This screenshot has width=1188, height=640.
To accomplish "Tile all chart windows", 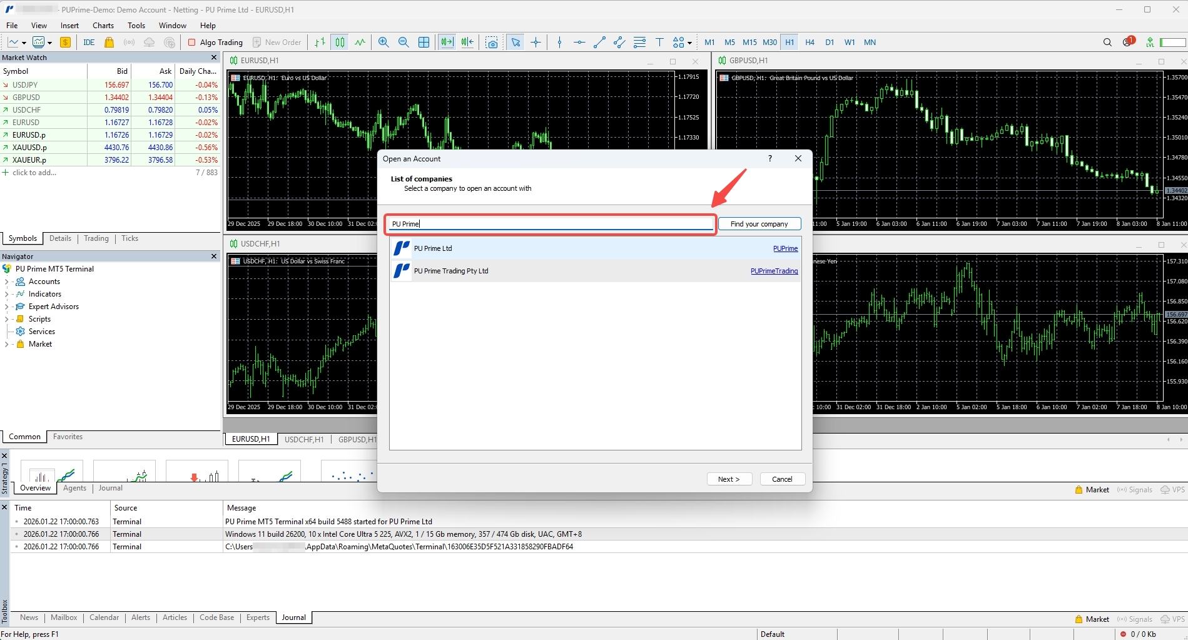I will click(424, 42).
